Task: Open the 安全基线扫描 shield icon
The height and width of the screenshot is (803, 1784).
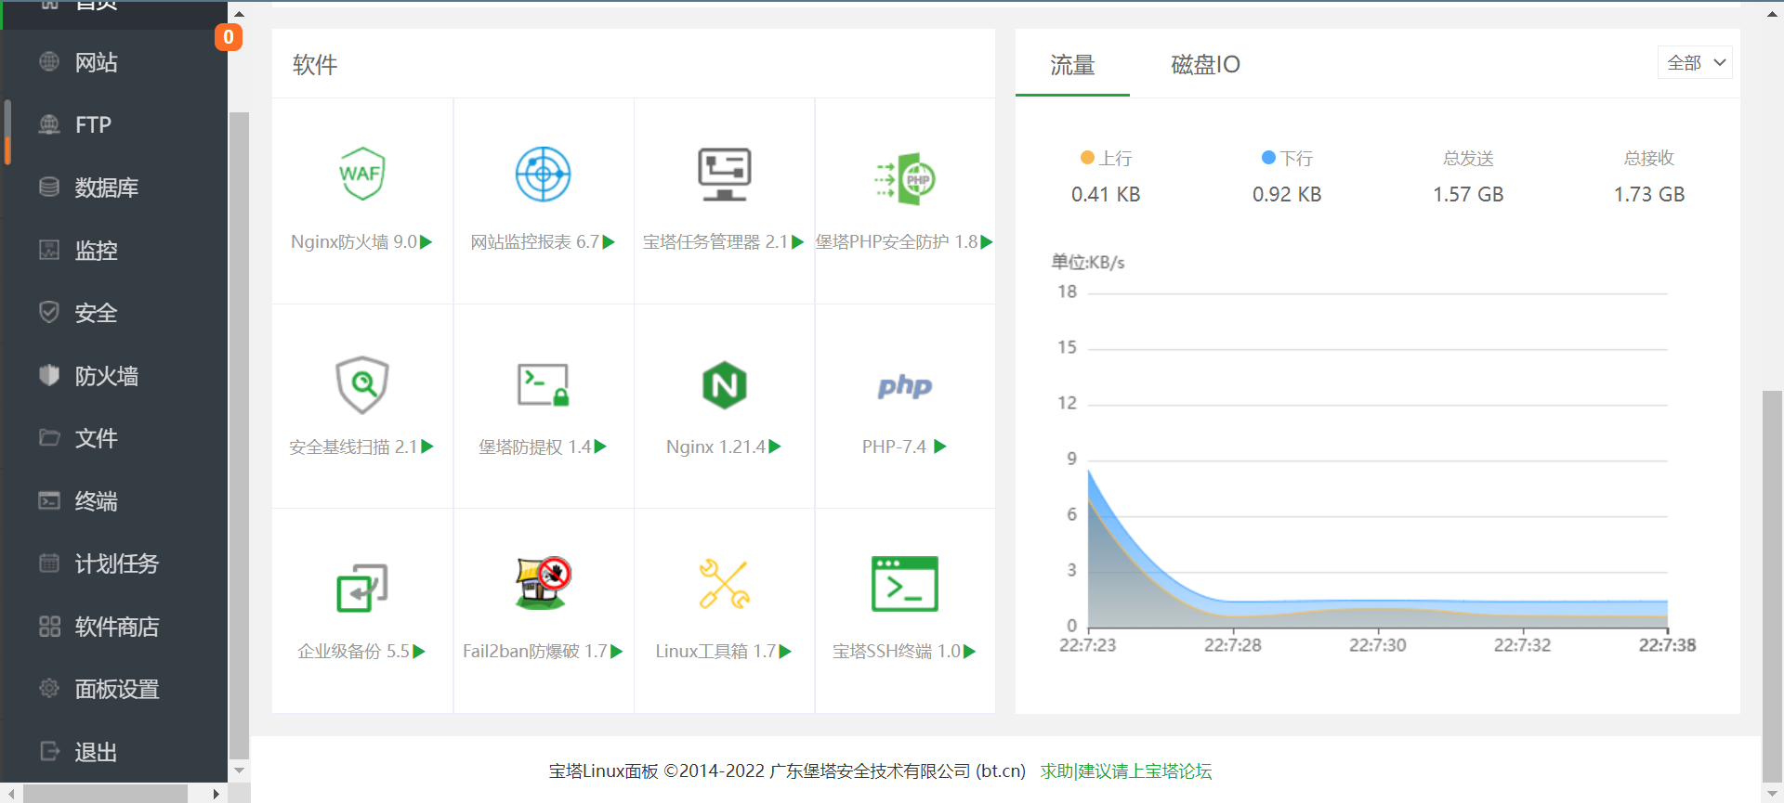Action: [x=361, y=384]
